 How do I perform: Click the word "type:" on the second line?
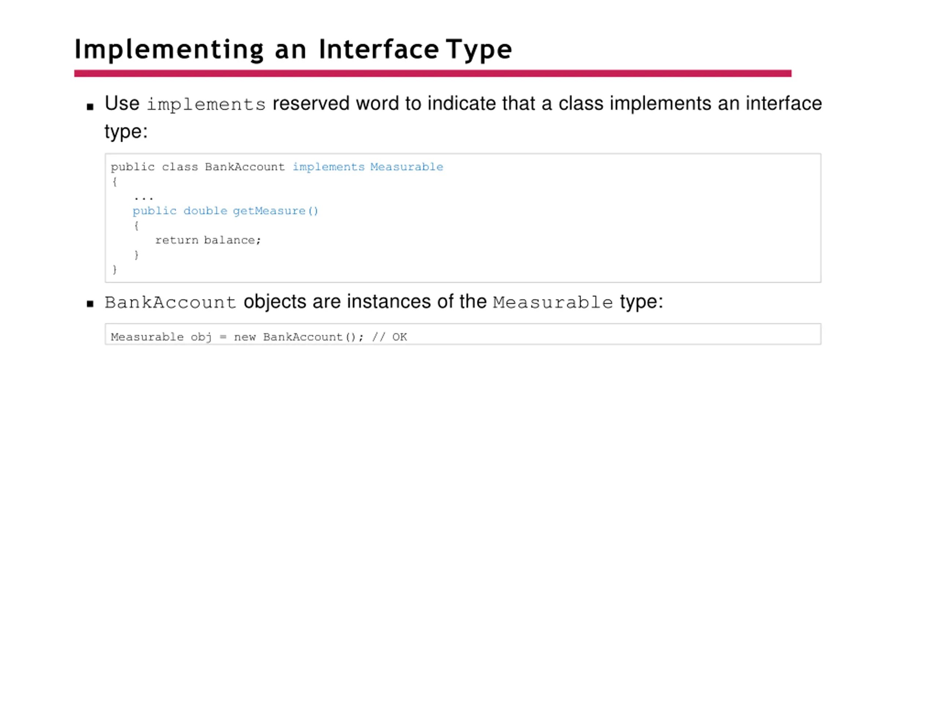[x=126, y=132]
